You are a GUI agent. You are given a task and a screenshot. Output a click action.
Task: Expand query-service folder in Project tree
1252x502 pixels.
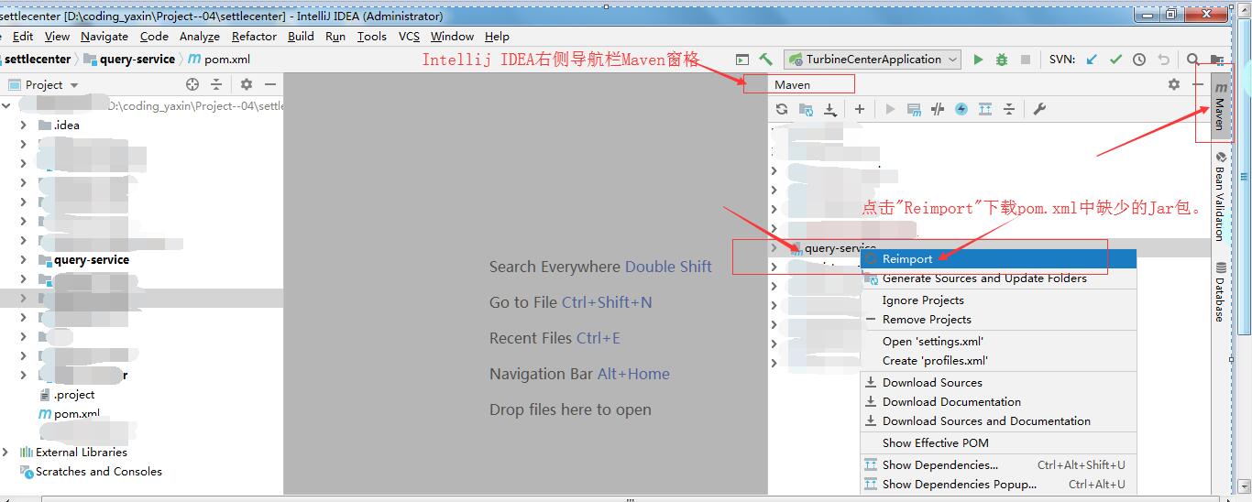pyautogui.click(x=23, y=259)
